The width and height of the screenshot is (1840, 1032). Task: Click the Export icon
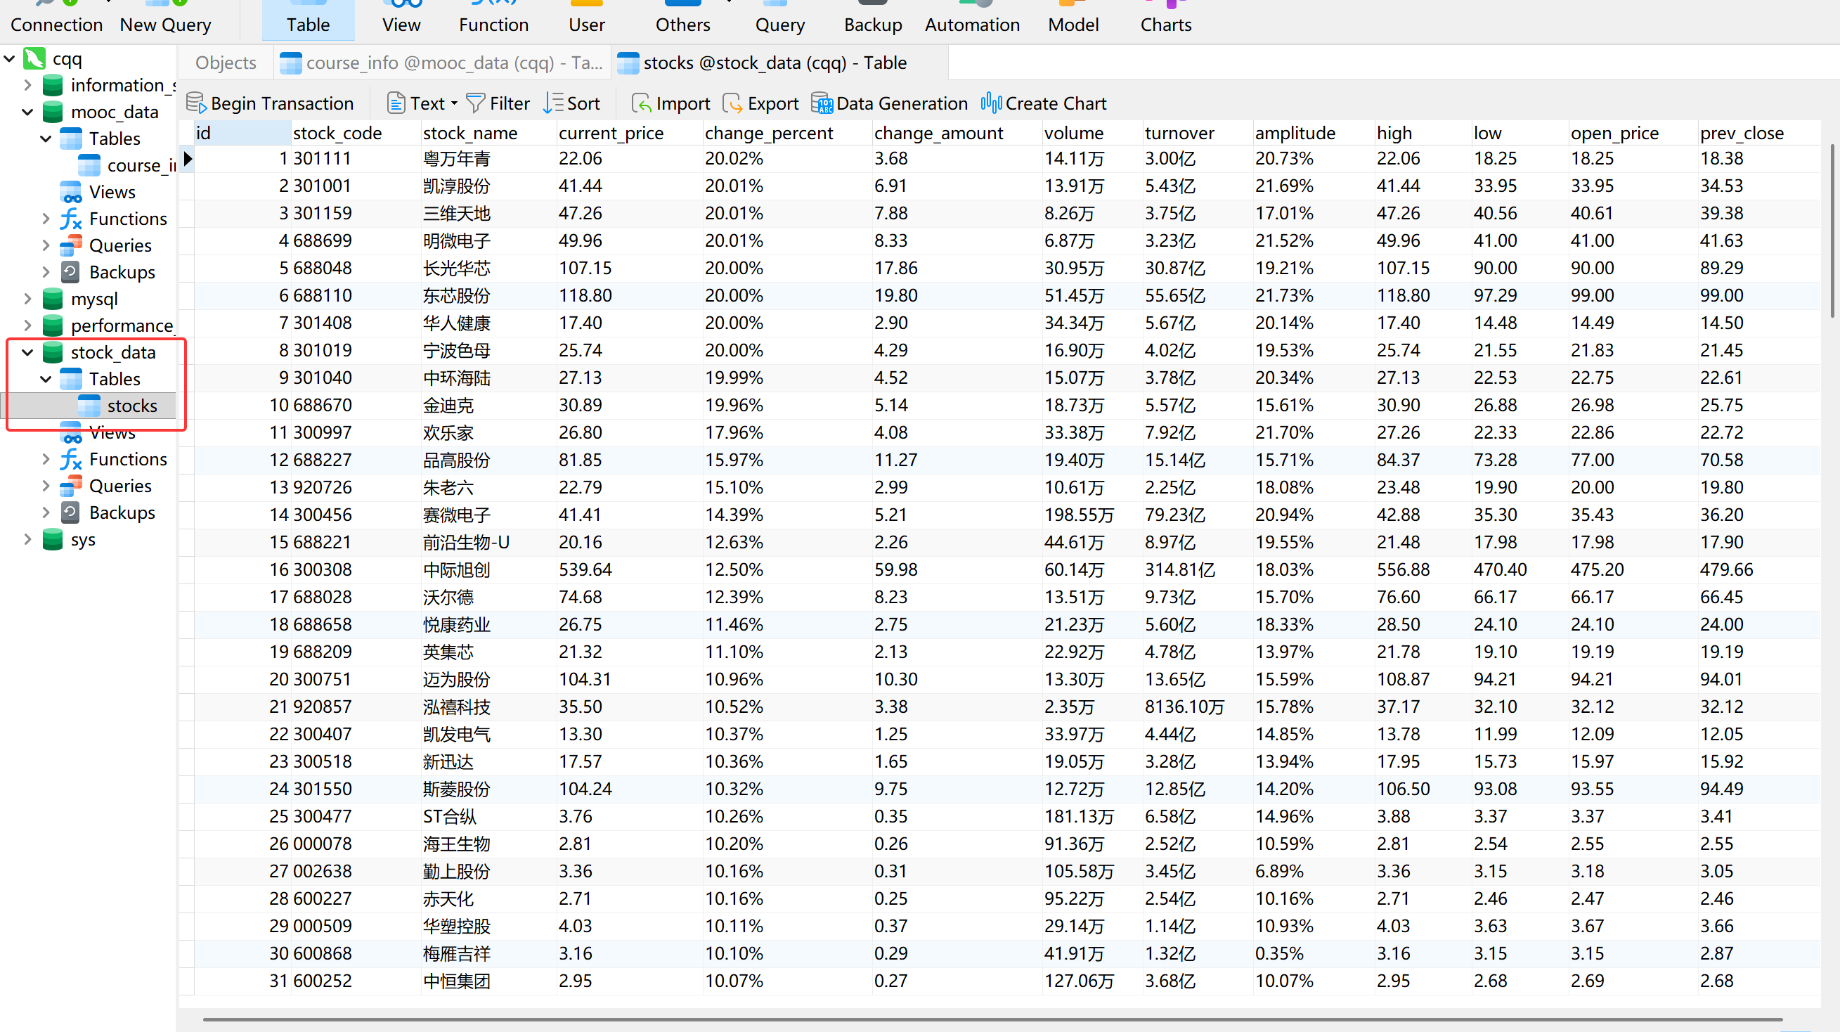(733, 103)
